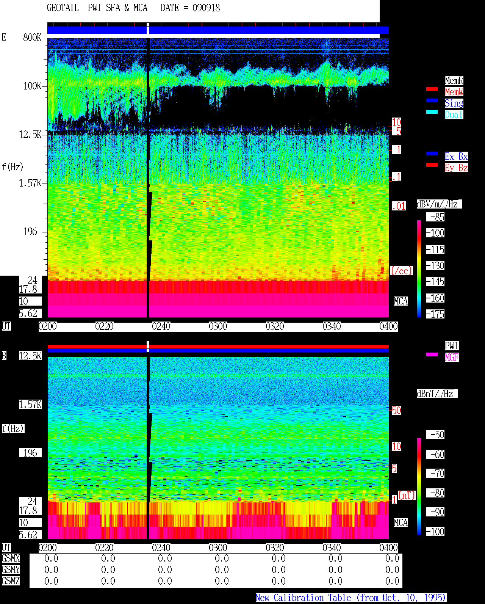
Task: Click the 800K frequency label
Action: (32, 38)
